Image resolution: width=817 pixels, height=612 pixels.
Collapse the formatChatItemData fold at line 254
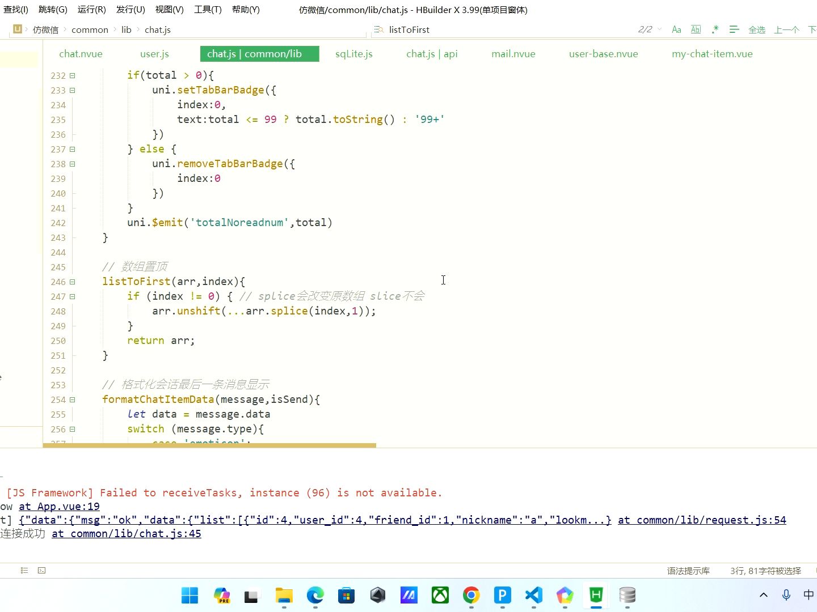[72, 399]
